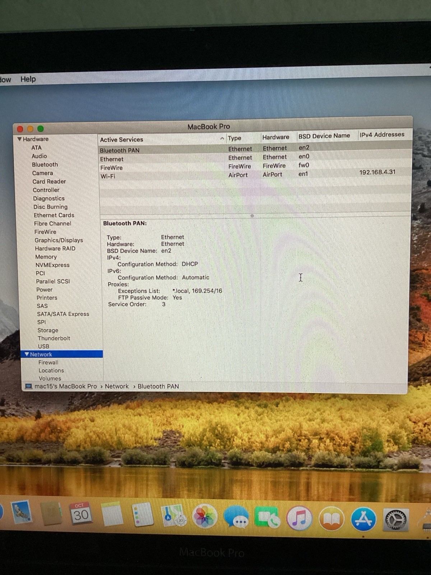
Task: Select FireWire in sidebar
Action: click(x=45, y=232)
